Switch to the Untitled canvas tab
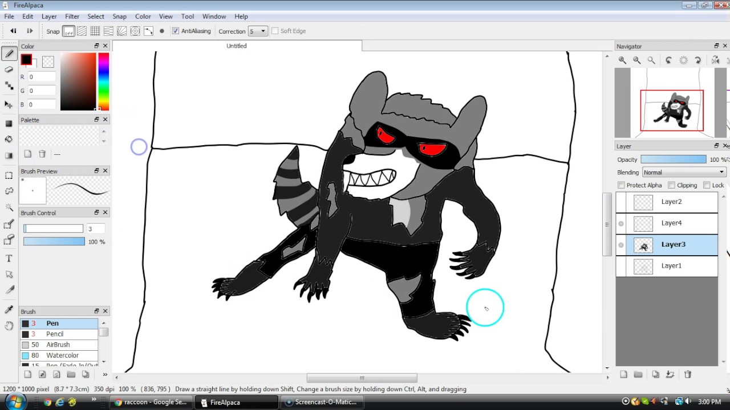Screen dimensions: 730x410 click(237, 46)
